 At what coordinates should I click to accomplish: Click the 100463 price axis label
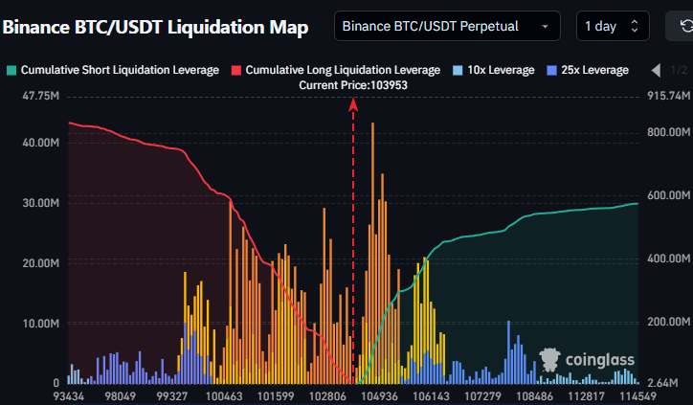[224, 396]
